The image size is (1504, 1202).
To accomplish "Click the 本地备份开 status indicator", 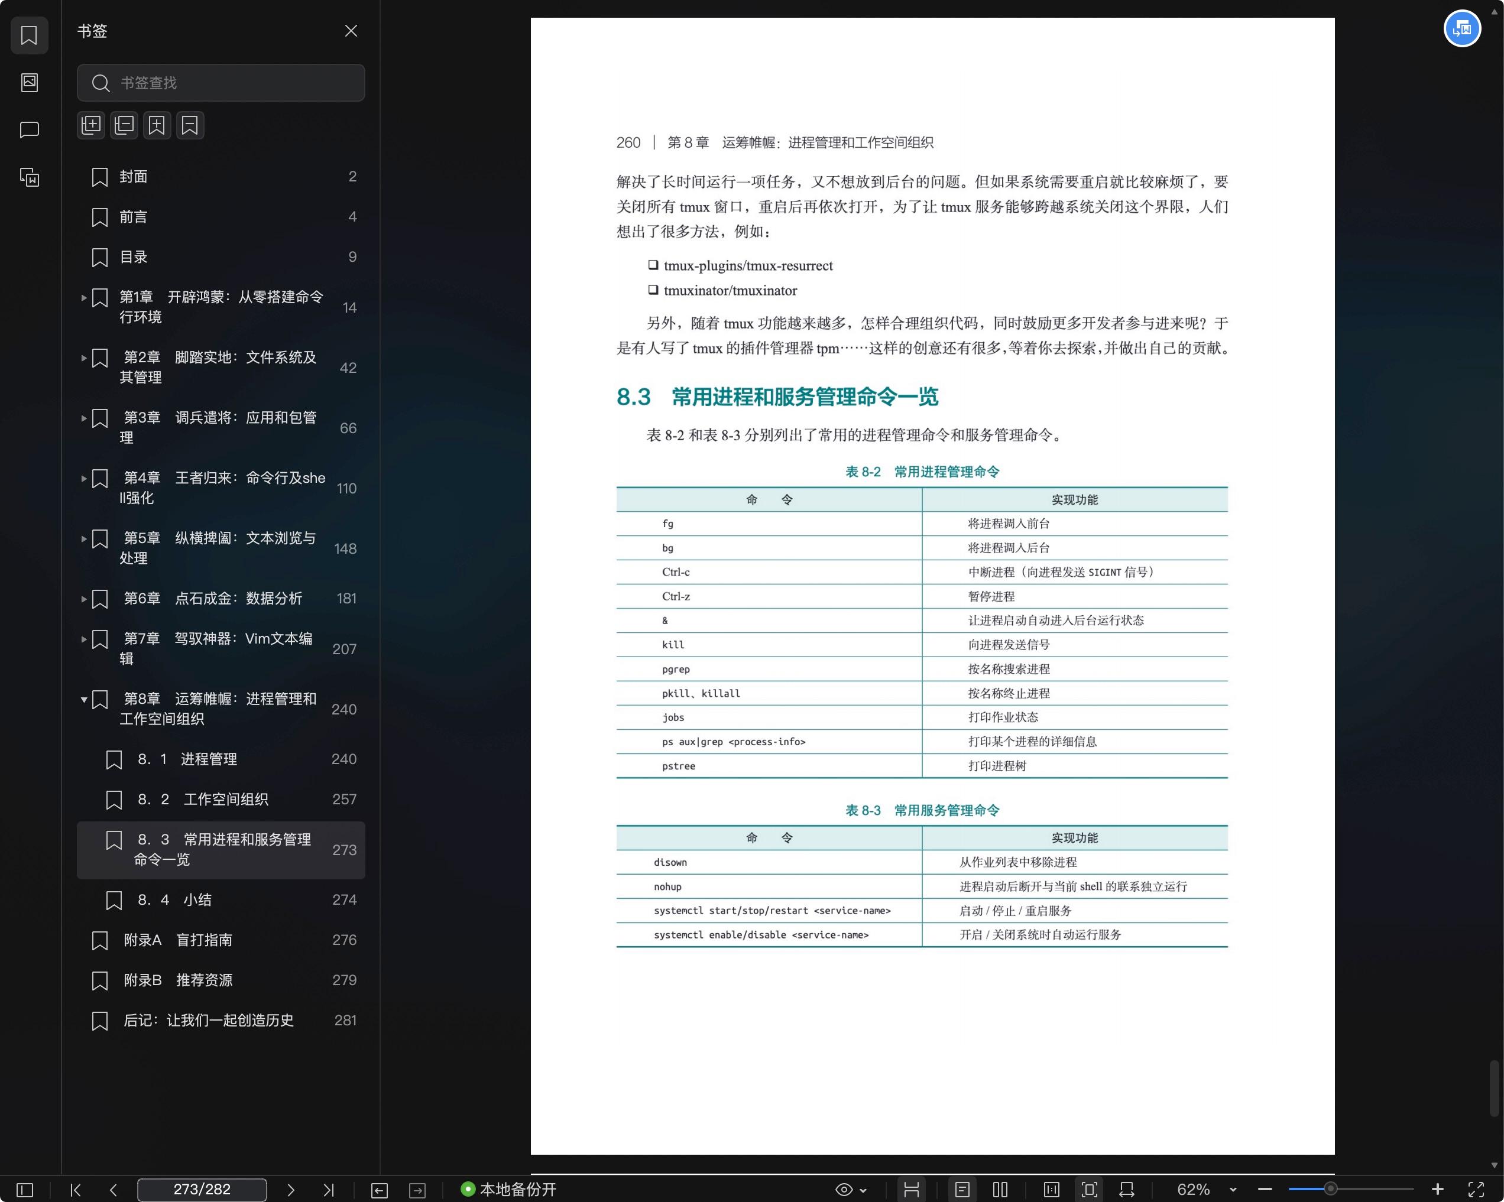I will point(508,1190).
